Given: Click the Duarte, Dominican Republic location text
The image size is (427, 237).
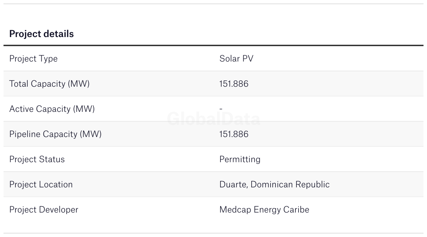Looking at the screenshot, I should 274,185.
